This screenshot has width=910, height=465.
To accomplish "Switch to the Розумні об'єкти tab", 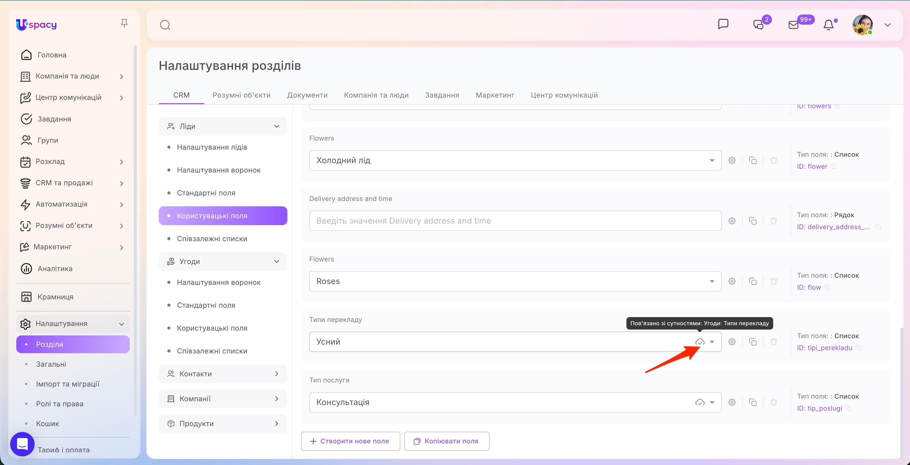I will (241, 95).
